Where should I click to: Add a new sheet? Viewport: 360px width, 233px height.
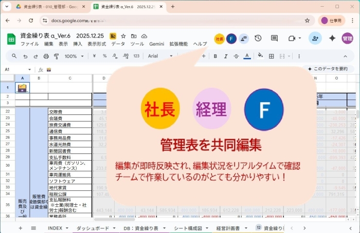tap(21, 228)
